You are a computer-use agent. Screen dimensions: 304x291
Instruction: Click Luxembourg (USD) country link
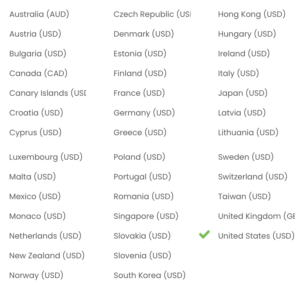click(46, 157)
